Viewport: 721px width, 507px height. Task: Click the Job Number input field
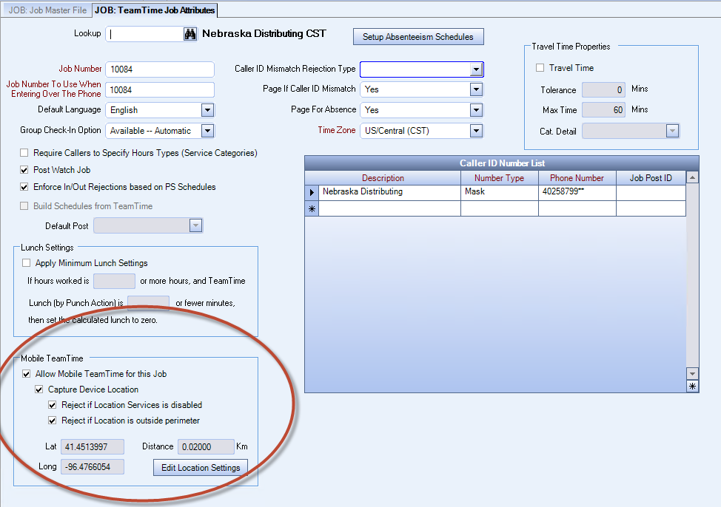point(159,69)
